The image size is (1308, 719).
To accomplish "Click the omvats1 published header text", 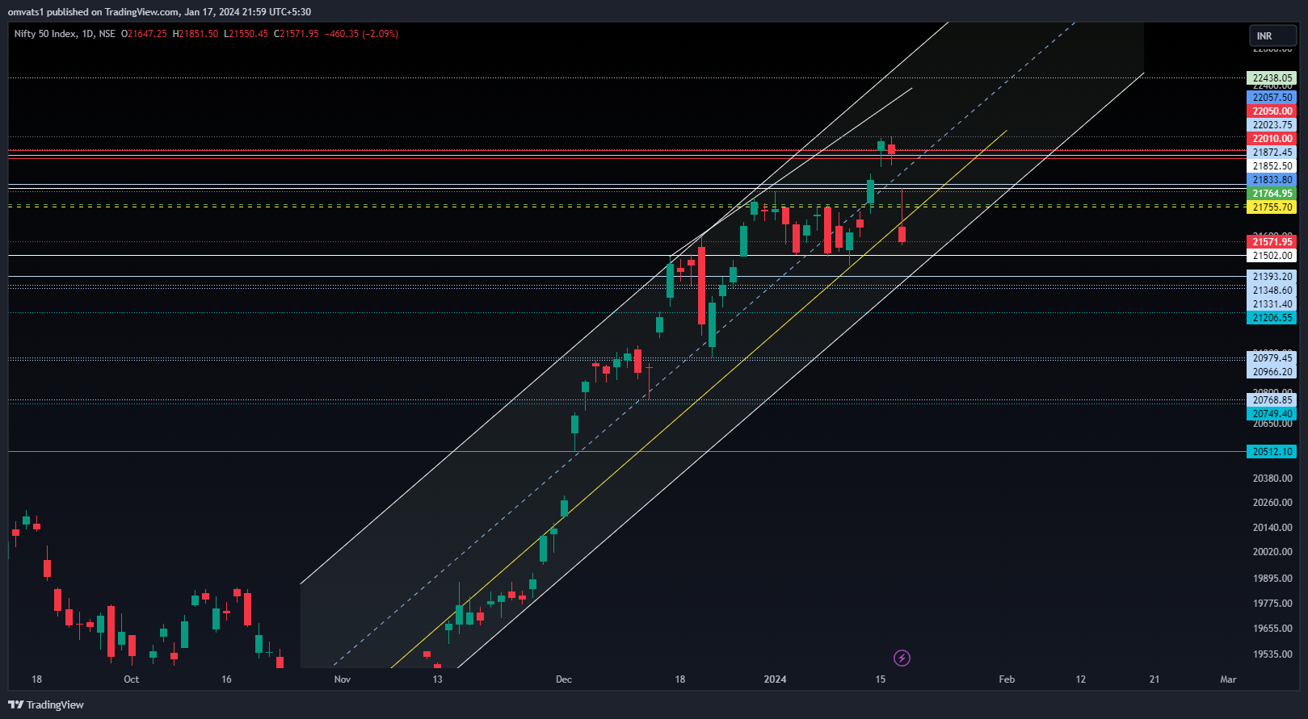I will tap(159, 11).
